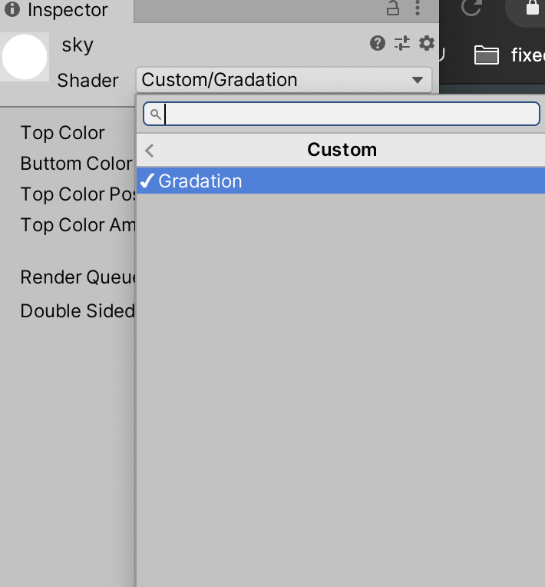The height and width of the screenshot is (587, 545).
Task: Go back using the left chevron
Action: (x=150, y=151)
